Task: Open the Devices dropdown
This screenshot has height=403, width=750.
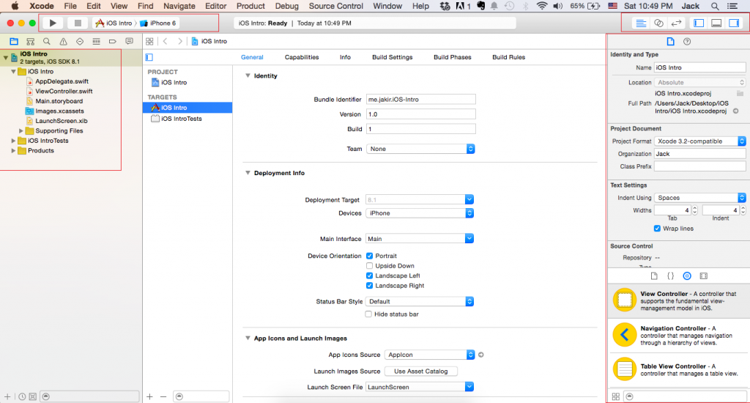Action: tap(420, 213)
